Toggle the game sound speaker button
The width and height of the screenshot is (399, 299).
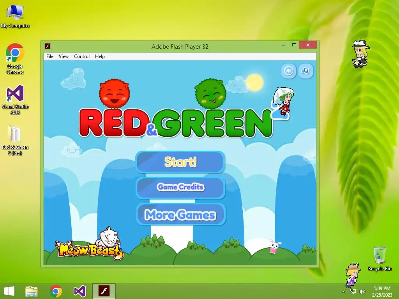[x=288, y=71]
